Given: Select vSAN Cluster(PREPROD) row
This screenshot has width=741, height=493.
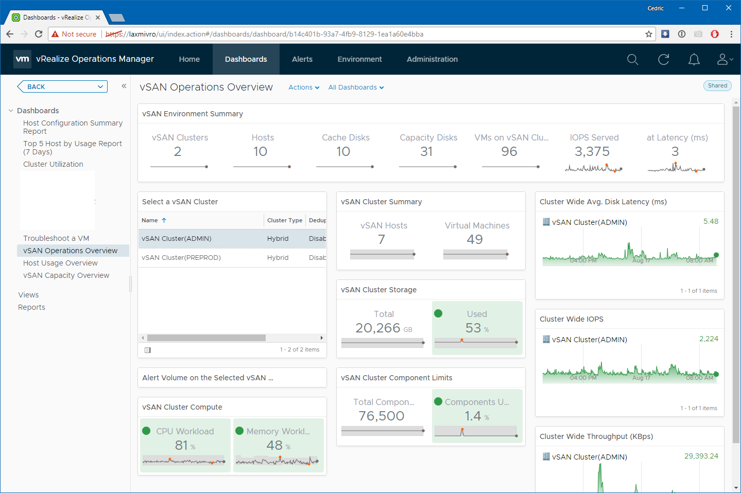Looking at the screenshot, I should tap(181, 258).
